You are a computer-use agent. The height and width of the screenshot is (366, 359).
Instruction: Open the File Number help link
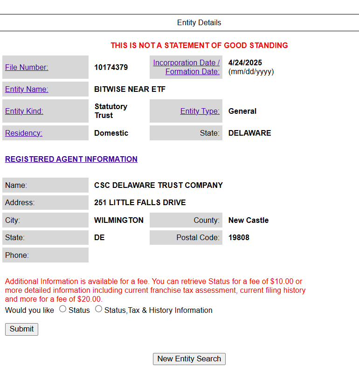pyautogui.click(x=27, y=67)
